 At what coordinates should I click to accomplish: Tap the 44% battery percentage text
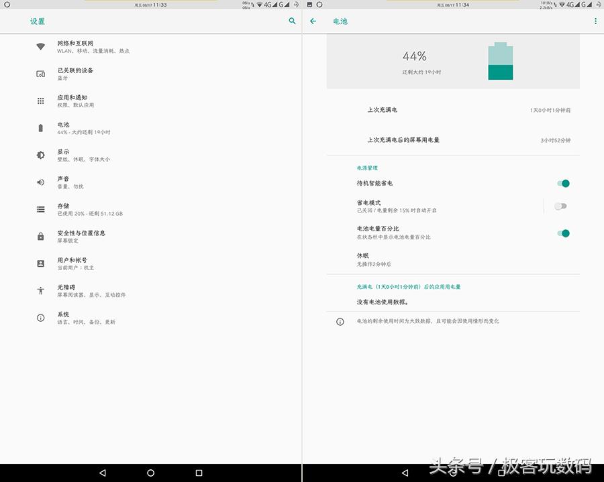[x=415, y=56]
